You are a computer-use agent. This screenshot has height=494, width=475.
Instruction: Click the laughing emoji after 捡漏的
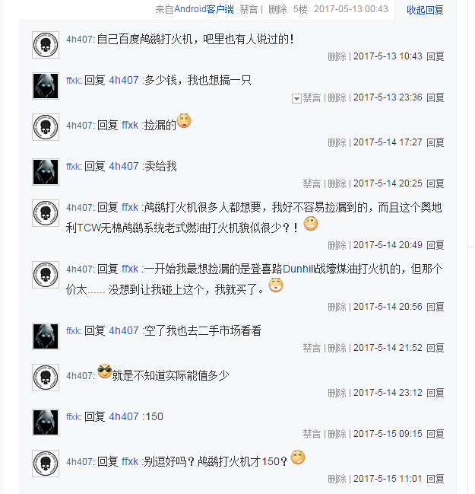pos(184,121)
